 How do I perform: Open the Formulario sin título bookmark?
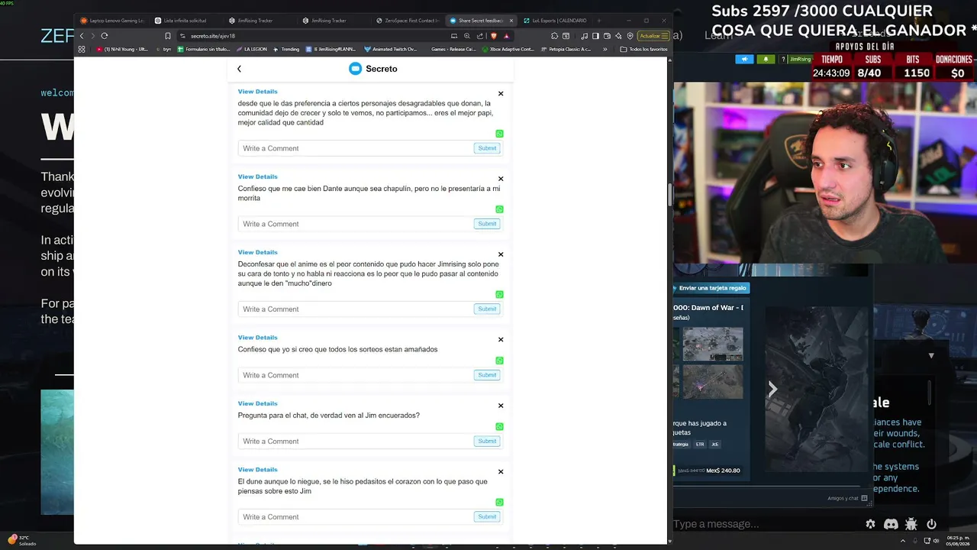point(203,49)
